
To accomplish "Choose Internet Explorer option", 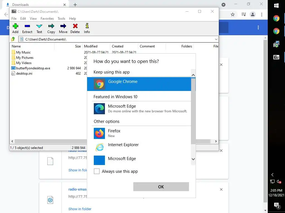I will pos(139,147).
